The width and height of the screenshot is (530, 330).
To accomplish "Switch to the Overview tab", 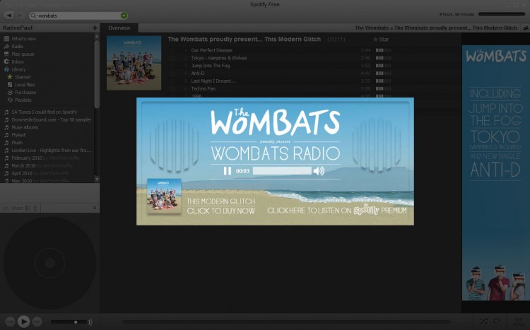I will click(119, 28).
